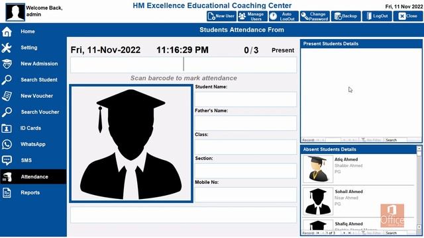Click the New Voucher document icon
Image resolution: width=424 pixels, height=238 pixels.
(x=7, y=96)
